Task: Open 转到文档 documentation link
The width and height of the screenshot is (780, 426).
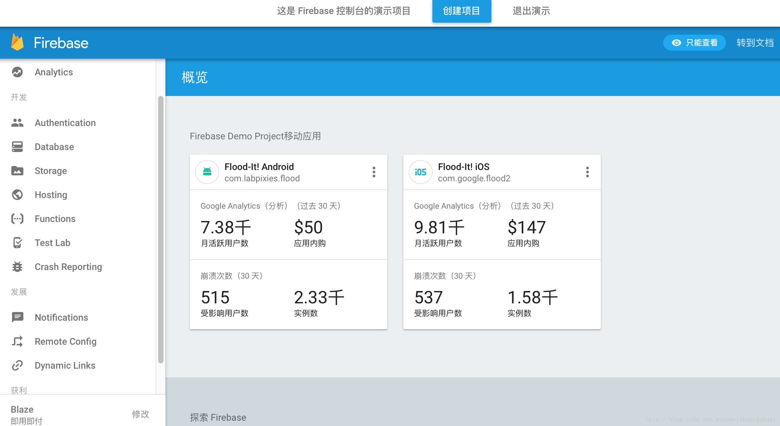Action: coord(755,43)
